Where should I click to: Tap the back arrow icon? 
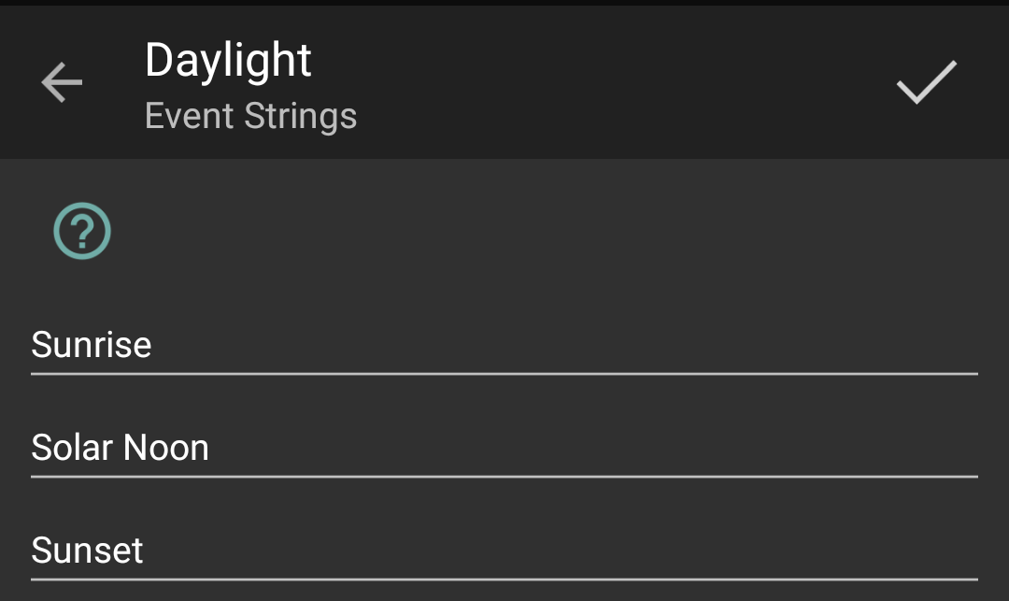(x=62, y=83)
